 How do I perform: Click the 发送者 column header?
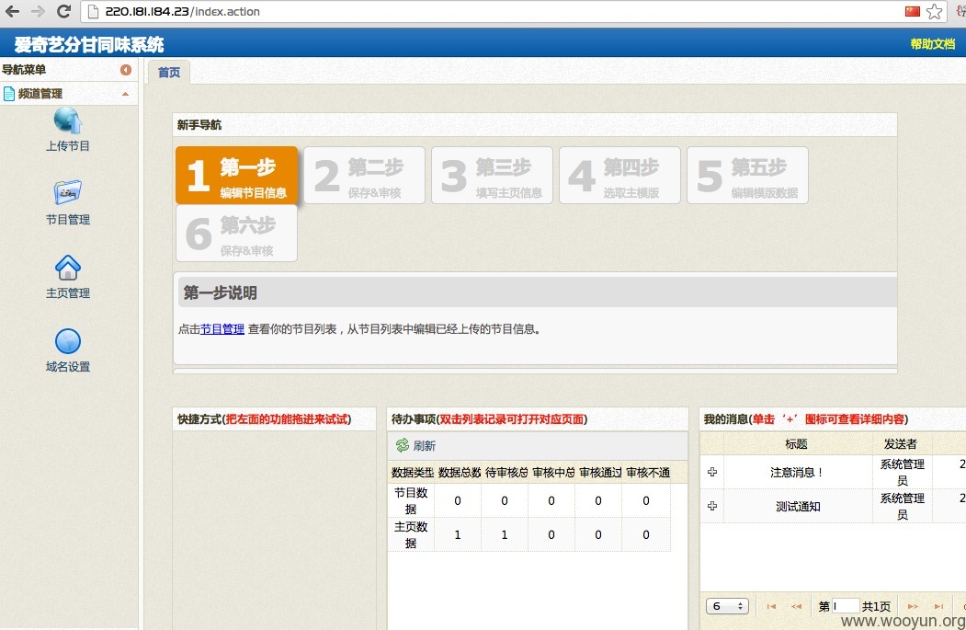point(901,444)
